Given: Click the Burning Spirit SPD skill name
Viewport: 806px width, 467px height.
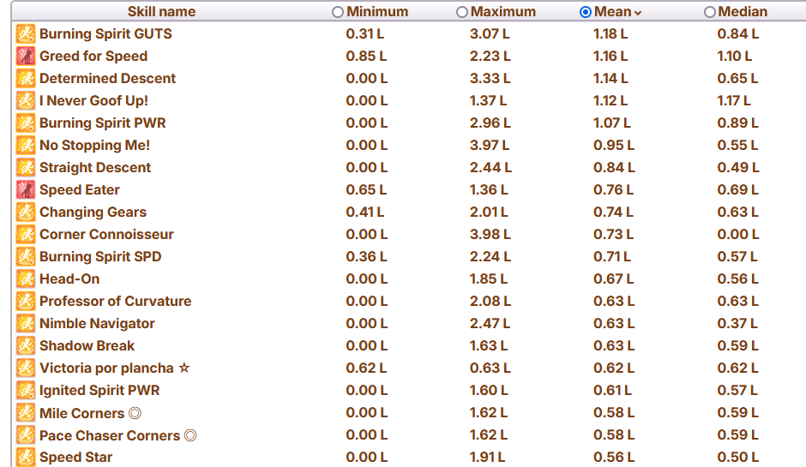Looking at the screenshot, I should tap(100, 256).
